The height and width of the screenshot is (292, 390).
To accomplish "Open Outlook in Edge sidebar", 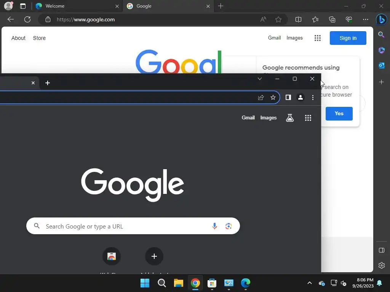I will pyautogui.click(x=381, y=65).
